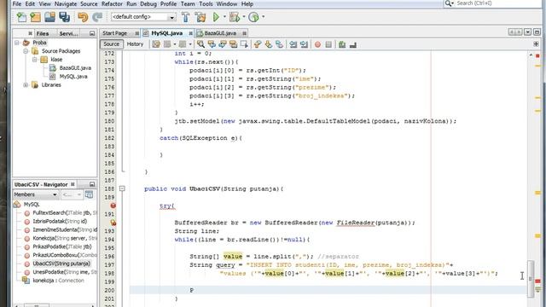Viewport: 546px width, 307px height.
Task: Open the Tools menu
Action: (x=206, y=3)
